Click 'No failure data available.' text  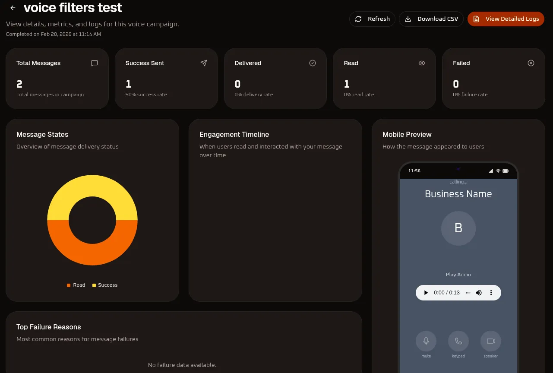click(x=182, y=365)
